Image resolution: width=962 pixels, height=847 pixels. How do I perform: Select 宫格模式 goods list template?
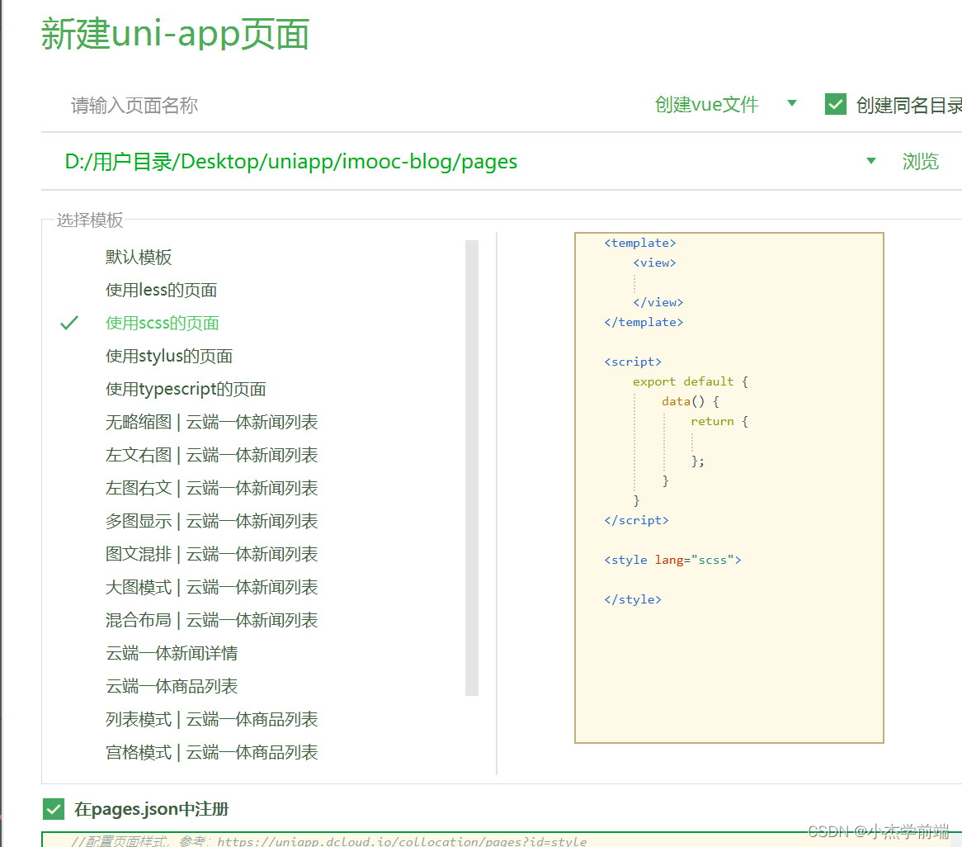(x=210, y=752)
